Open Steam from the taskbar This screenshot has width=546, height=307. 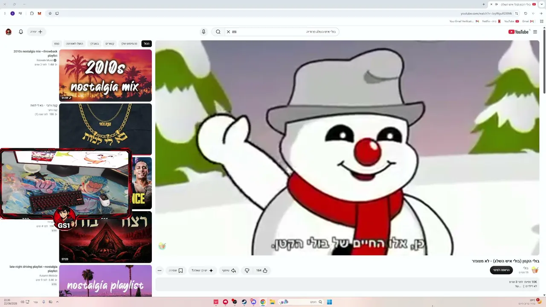point(244,302)
